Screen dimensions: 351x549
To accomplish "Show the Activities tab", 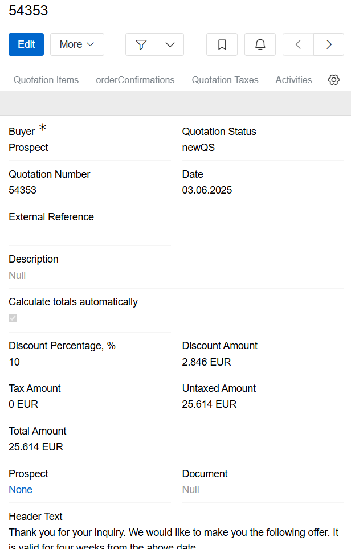I will 293,80.
